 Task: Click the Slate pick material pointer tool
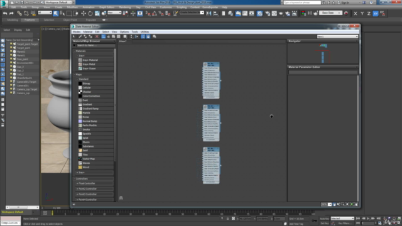click(74, 36)
